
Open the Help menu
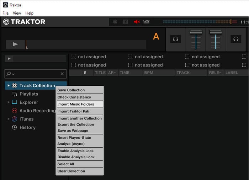pos(30,13)
